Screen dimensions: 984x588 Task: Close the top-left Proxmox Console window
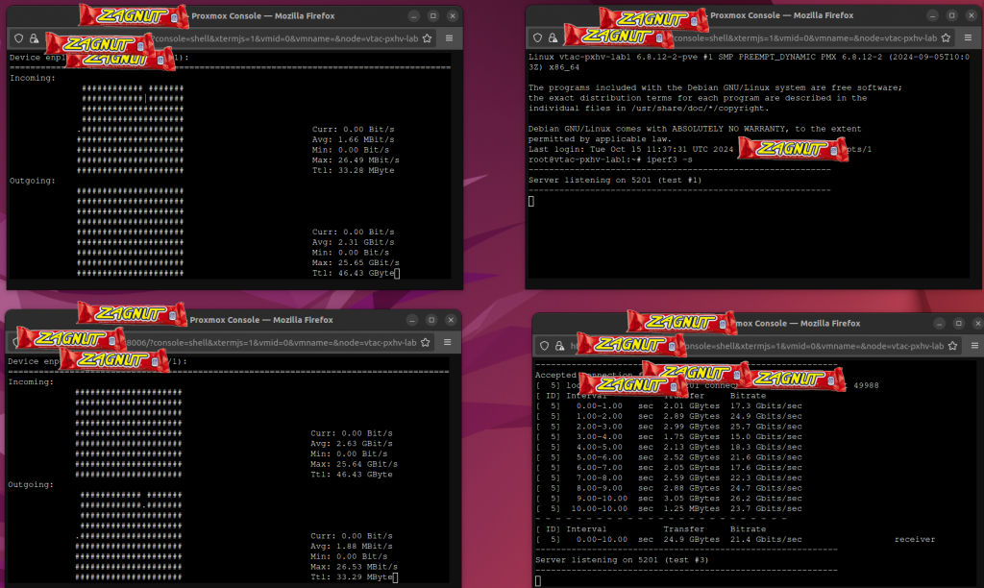[x=453, y=15]
